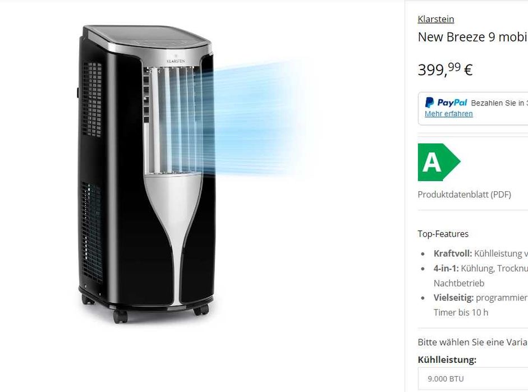The image size is (528, 392).
Task: Click the 'Timer bis 10 h' feature text
Action: [461, 312]
